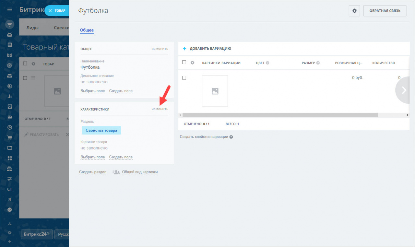Open the Лиды tab in background page
Image resolution: width=415 pixels, height=247 pixels.
[x=32, y=28]
